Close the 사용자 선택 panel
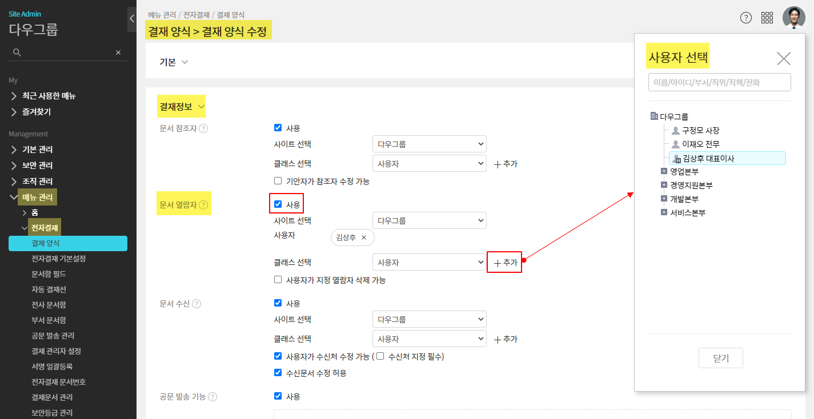The image size is (814, 419). click(783, 58)
